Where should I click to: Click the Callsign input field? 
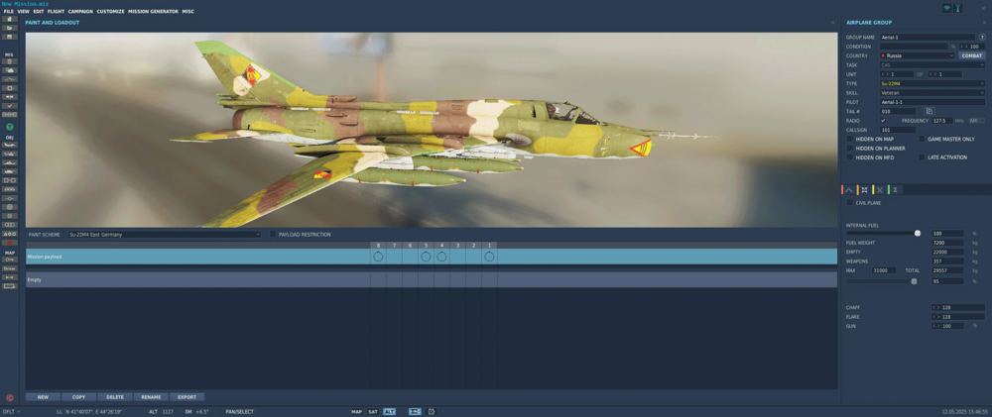[897, 130]
